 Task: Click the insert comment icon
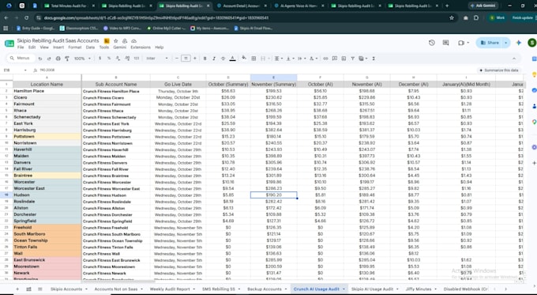click(335, 59)
